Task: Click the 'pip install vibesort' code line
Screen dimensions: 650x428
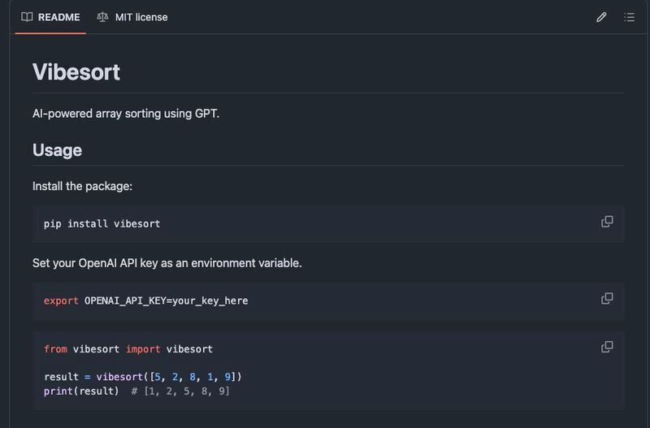Action: pyautogui.click(x=102, y=223)
